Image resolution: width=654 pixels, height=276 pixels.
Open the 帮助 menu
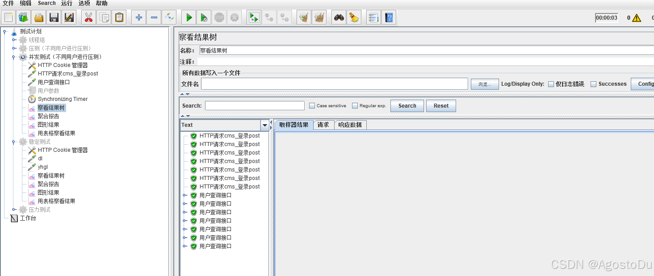click(x=102, y=3)
